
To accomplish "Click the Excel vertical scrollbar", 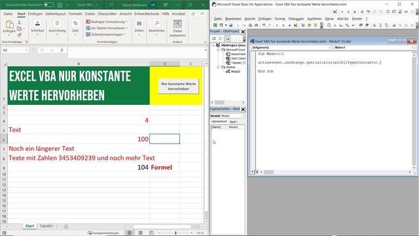I will tap(206, 139).
